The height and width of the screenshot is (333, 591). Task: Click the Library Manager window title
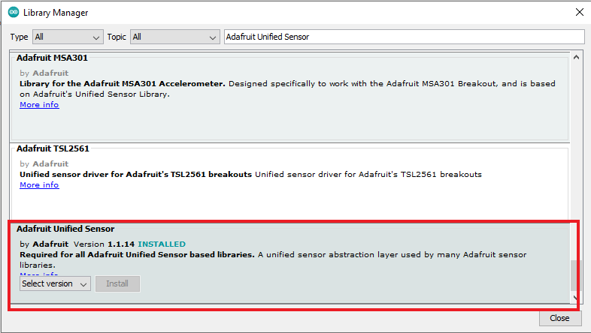click(56, 13)
